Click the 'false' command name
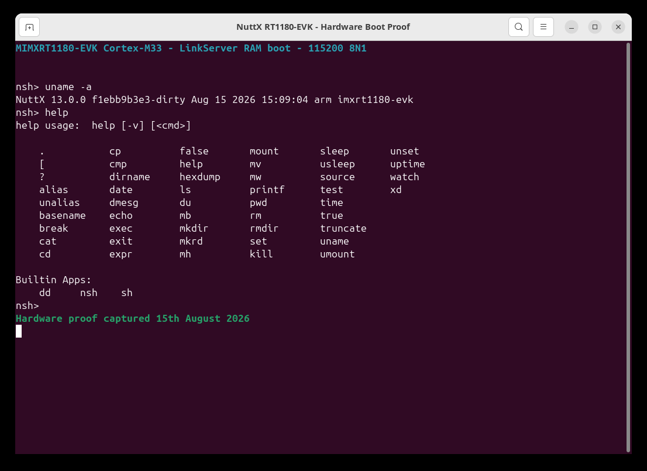This screenshot has width=647, height=471. coord(194,151)
